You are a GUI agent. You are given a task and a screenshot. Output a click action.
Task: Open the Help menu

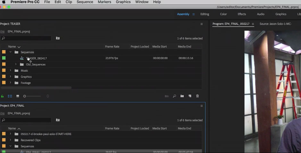coord(157,2)
